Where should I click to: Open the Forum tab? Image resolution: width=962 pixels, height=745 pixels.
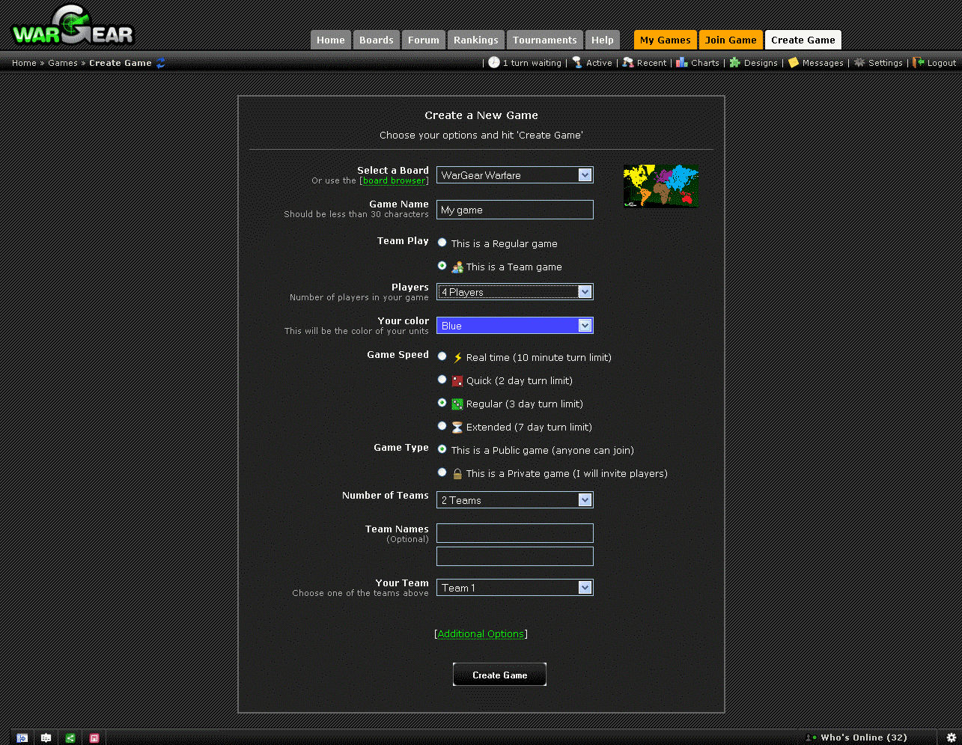424,40
